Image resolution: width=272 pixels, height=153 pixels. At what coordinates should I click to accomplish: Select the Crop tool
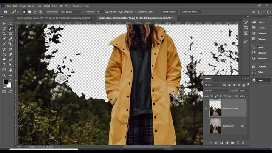4,34
